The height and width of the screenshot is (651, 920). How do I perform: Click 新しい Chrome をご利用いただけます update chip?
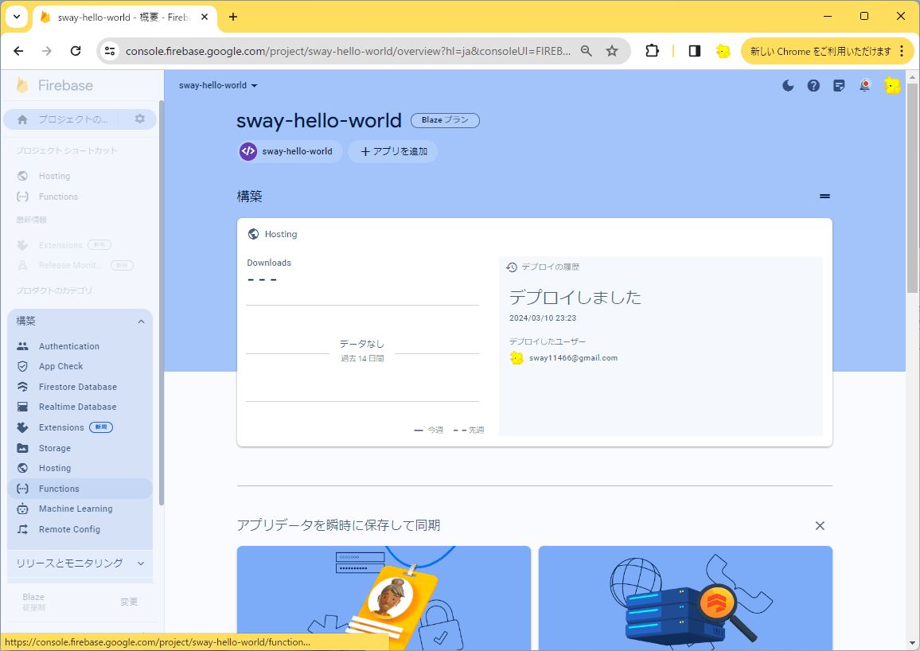coord(821,51)
